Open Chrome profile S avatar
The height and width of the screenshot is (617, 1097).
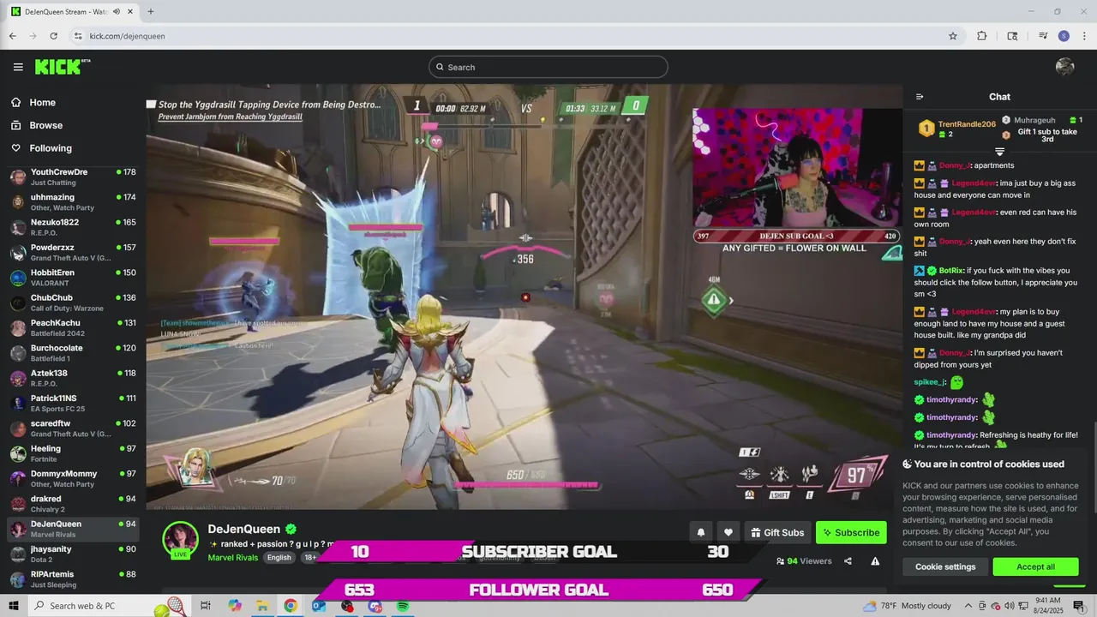click(x=1064, y=36)
